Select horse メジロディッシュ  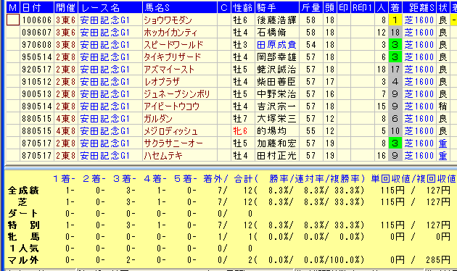(171, 131)
